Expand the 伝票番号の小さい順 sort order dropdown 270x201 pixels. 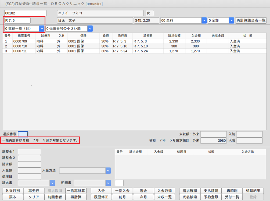(90, 28)
